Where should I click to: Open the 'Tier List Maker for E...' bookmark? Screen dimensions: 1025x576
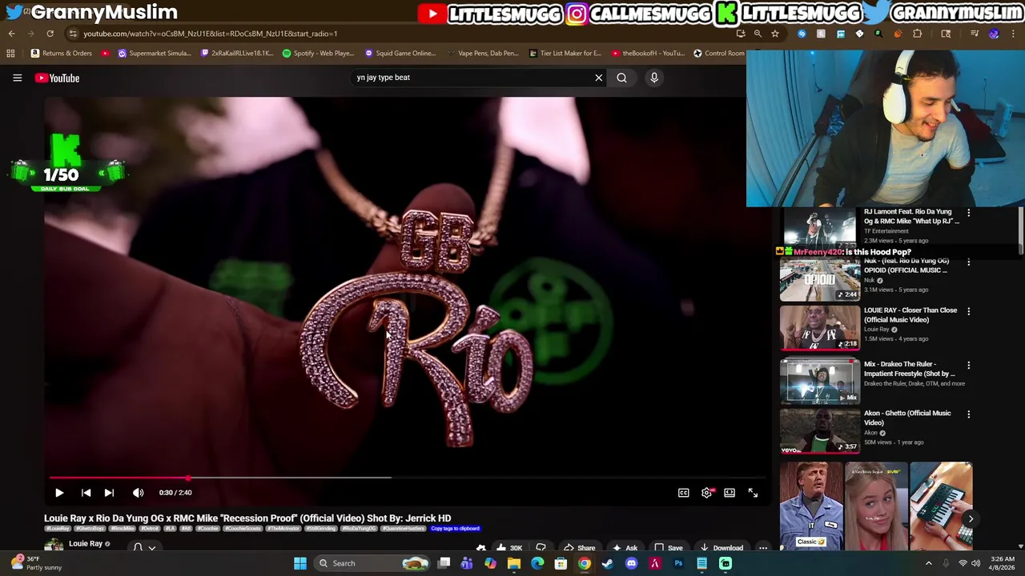coord(565,54)
